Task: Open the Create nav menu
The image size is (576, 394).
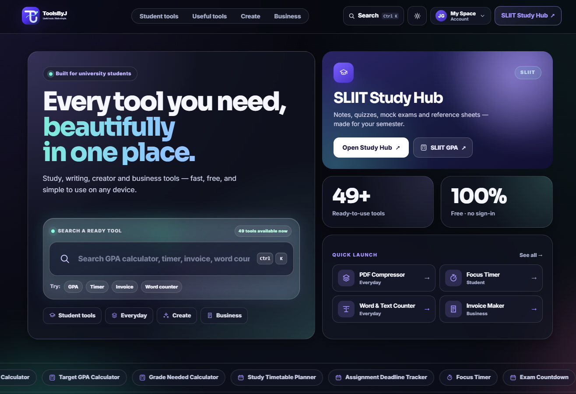Action: (x=250, y=16)
